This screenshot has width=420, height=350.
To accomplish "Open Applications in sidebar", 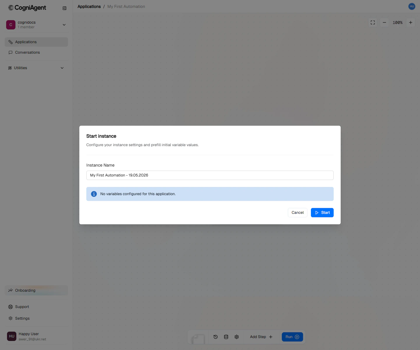I will click(x=36, y=42).
